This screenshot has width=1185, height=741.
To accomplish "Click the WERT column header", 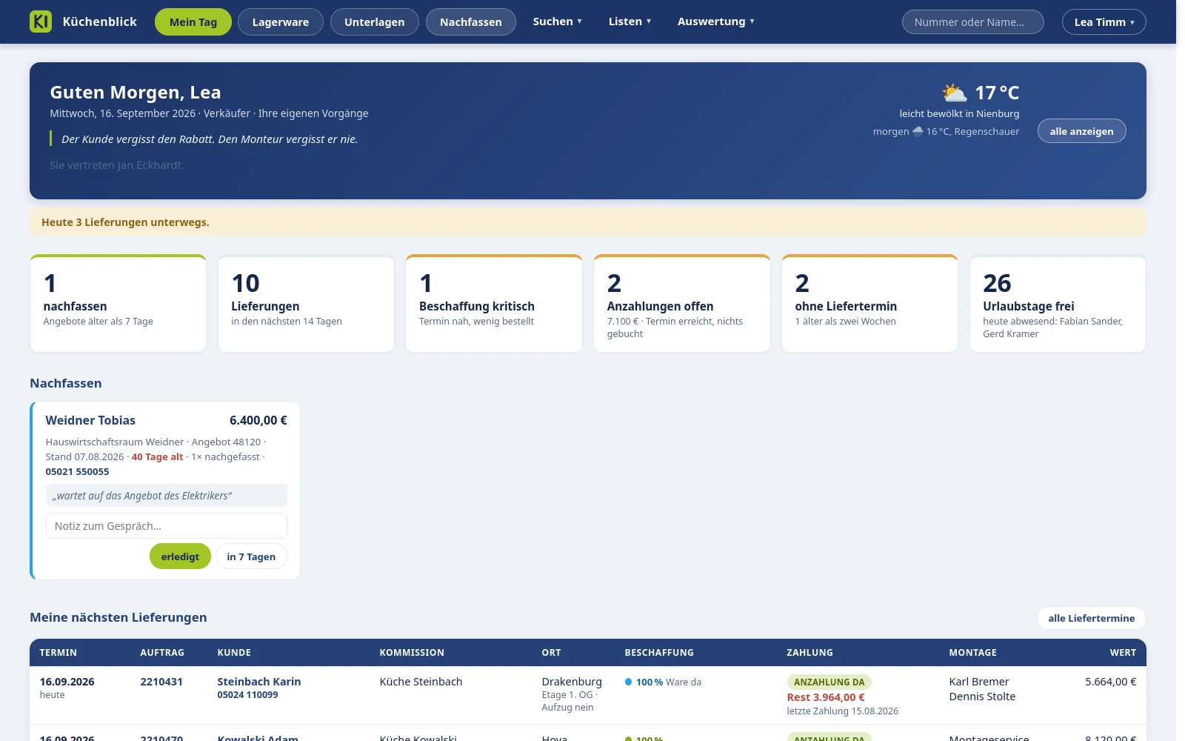I will click(x=1123, y=653).
